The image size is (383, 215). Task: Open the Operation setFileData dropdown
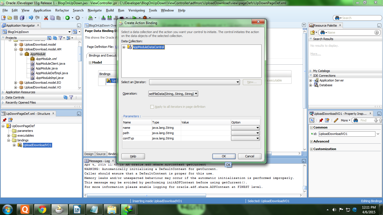[173, 94]
